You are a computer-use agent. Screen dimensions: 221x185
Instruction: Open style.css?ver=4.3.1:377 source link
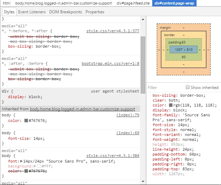[x=113, y=31]
